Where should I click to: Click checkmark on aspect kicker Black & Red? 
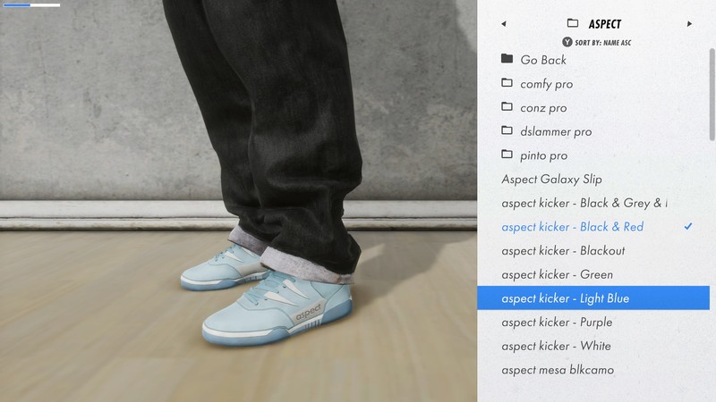pyautogui.click(x=688, y=227)
